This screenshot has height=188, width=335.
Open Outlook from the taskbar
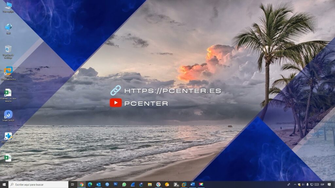pos(98,184)
